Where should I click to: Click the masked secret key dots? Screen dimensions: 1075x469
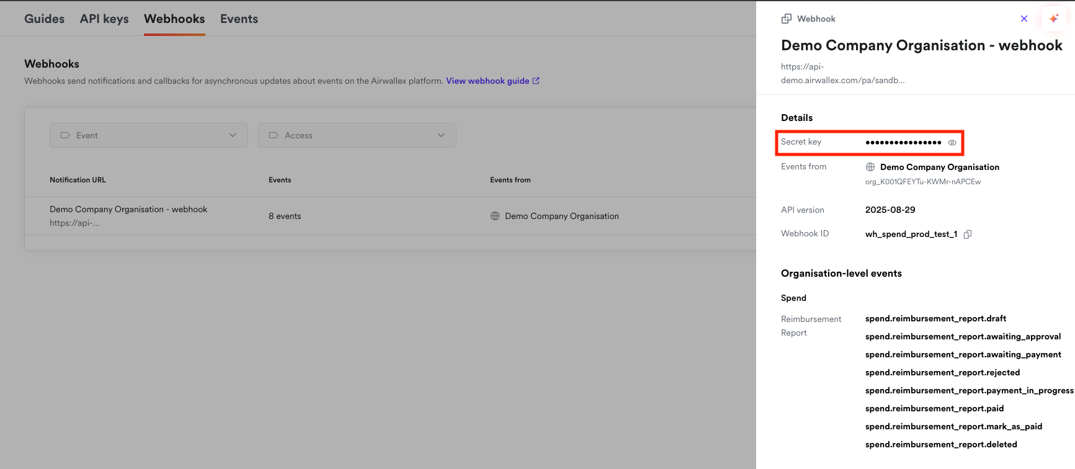(903, 143)
